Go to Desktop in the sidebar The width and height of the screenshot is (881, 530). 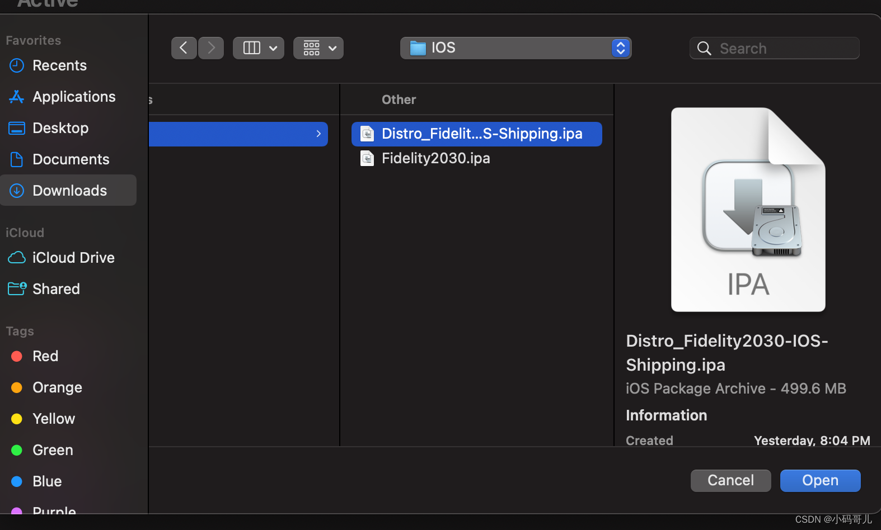(68, 128)
